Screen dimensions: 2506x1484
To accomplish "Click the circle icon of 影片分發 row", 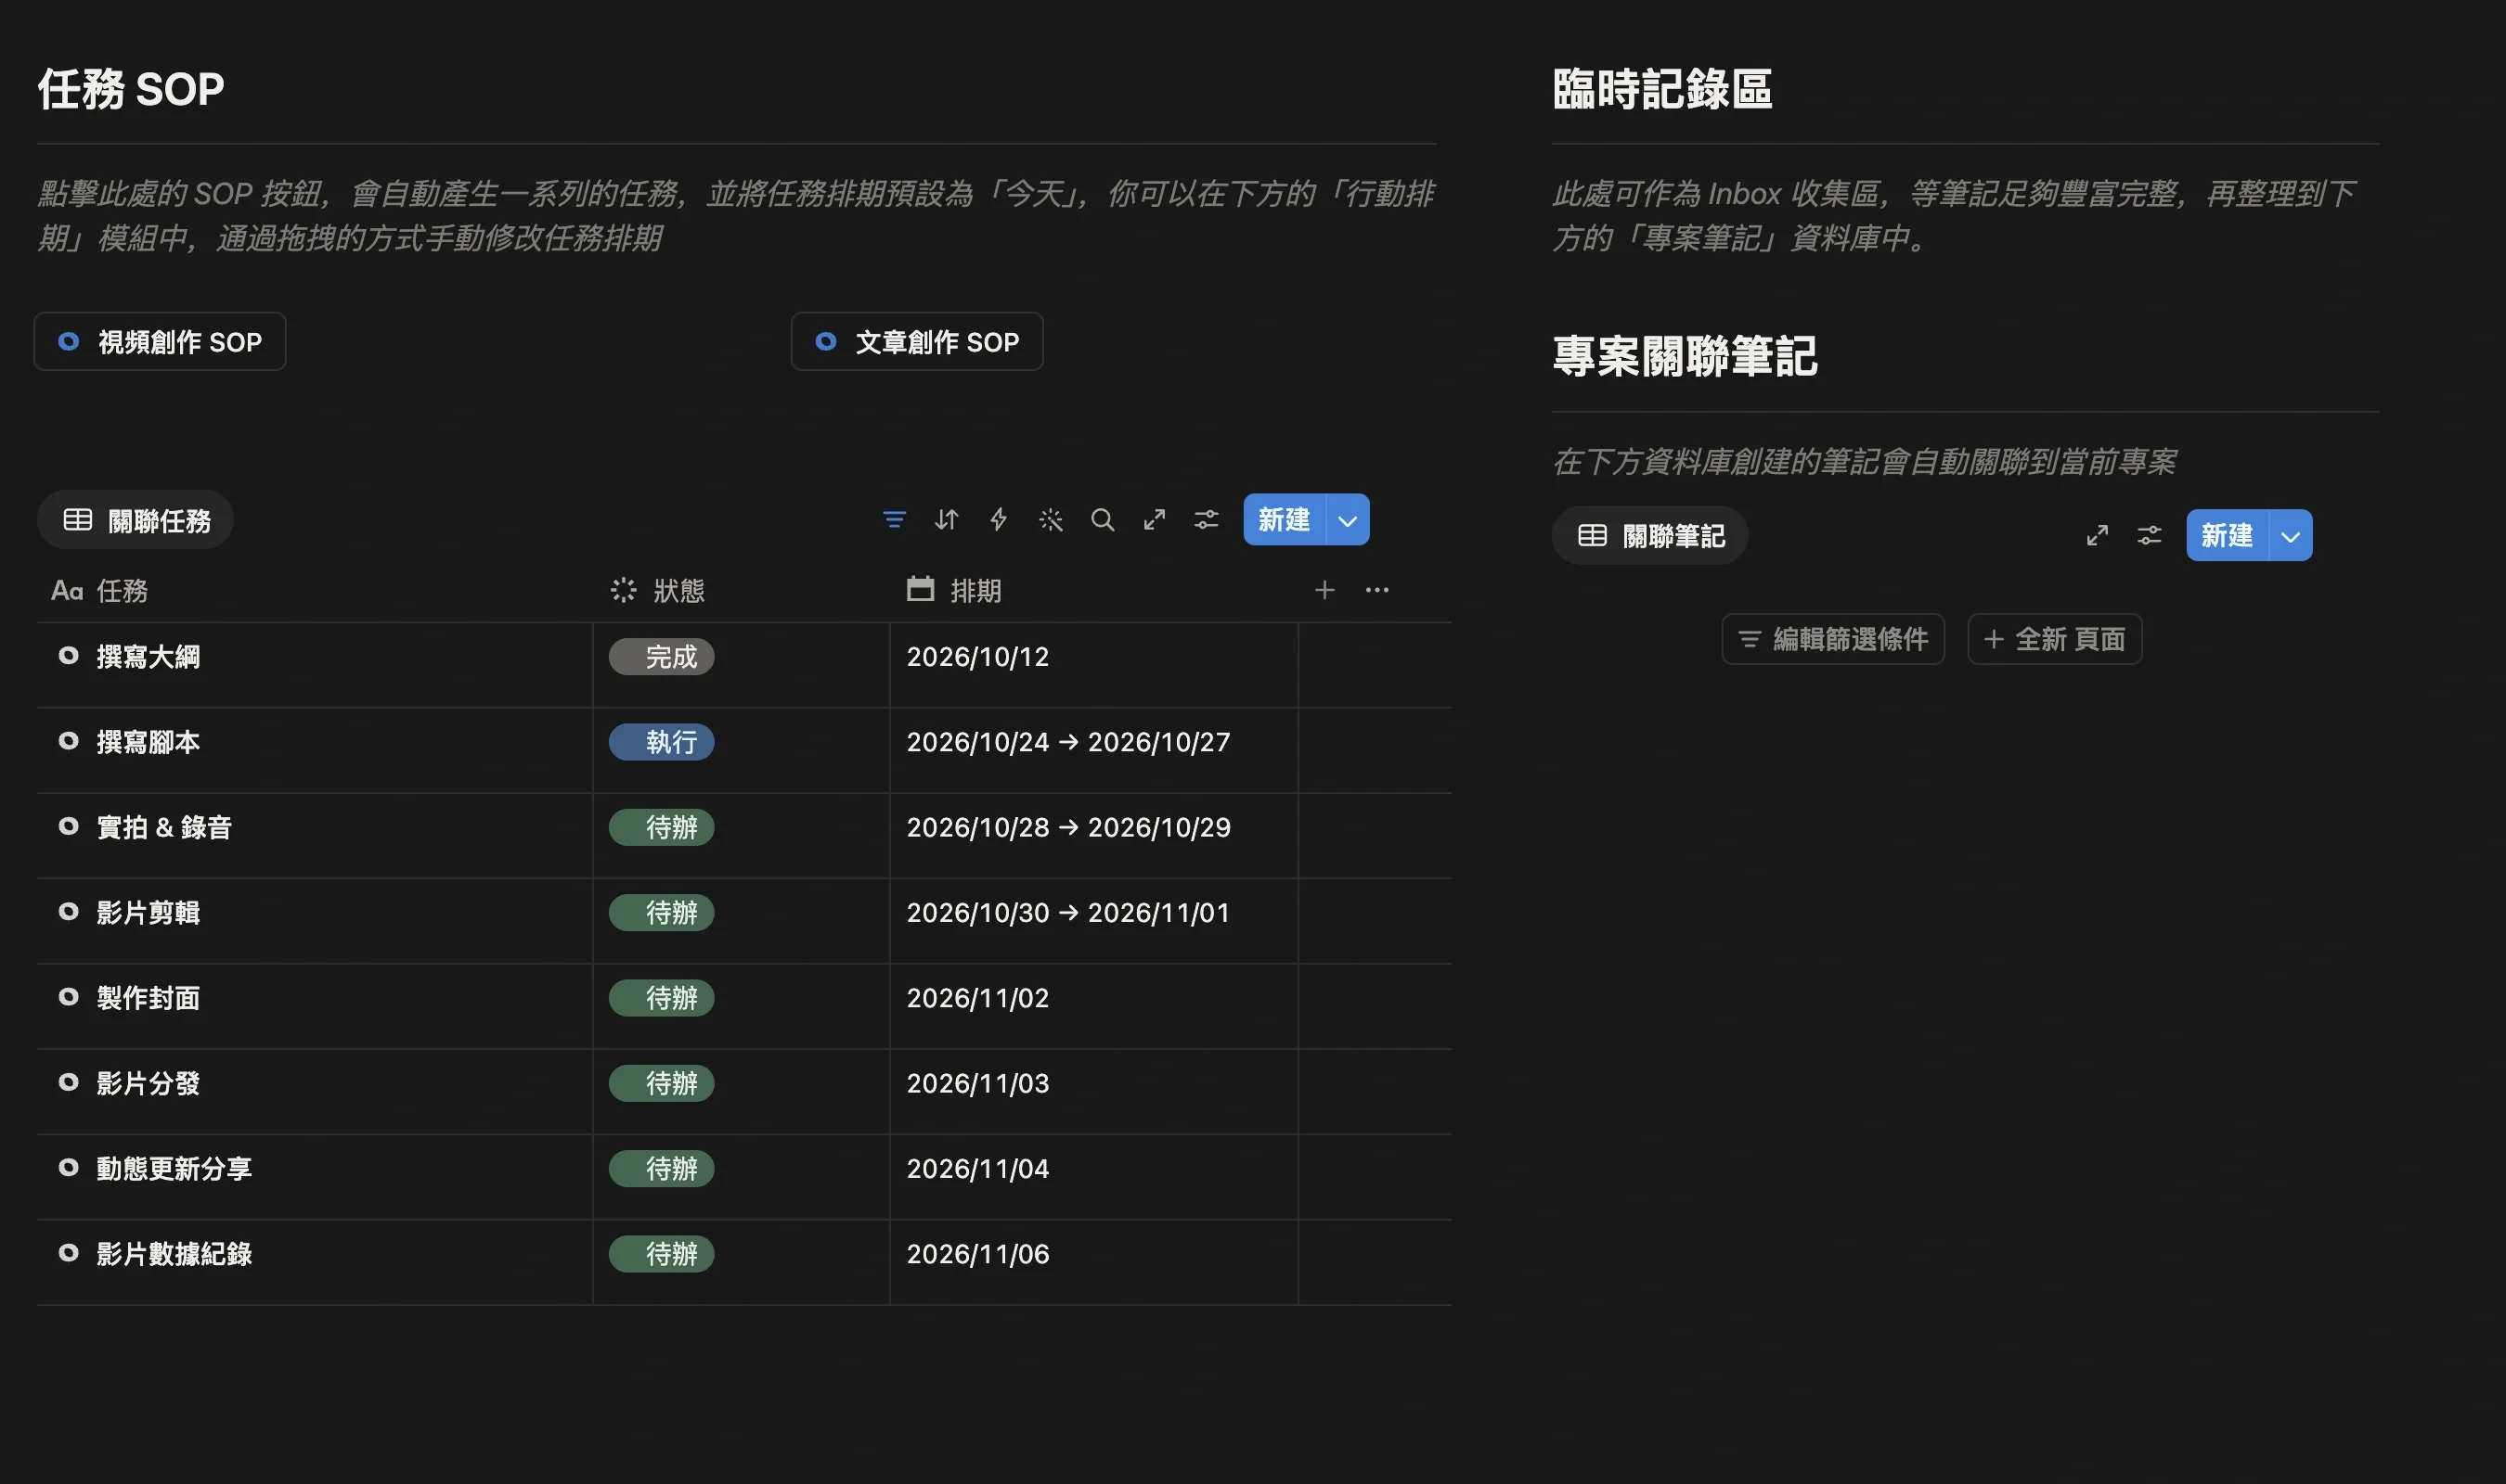I will click(68, 1082).
